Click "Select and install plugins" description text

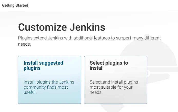(x=114, y=82)
